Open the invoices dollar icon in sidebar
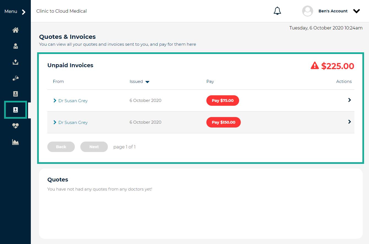 pyautogui.click(x=15, y=110)
